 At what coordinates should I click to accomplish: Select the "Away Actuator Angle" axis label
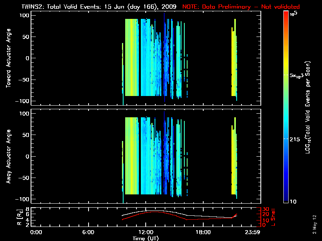coord(8,157)
